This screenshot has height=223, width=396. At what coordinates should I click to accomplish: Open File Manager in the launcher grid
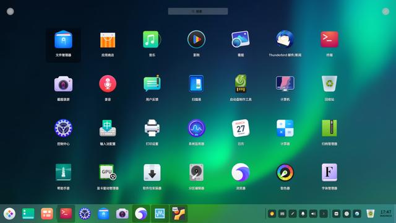[x=63, y=40]
